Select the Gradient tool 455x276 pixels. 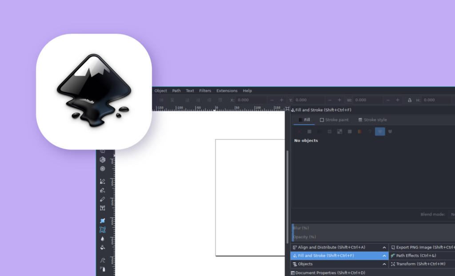tap(103, 221)
